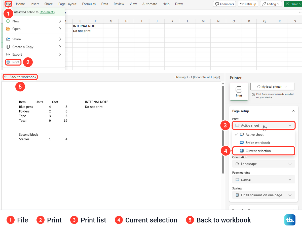Screen dimensions: 302x230
Task: Click the Comments button
Action: [x=224, y=4]
